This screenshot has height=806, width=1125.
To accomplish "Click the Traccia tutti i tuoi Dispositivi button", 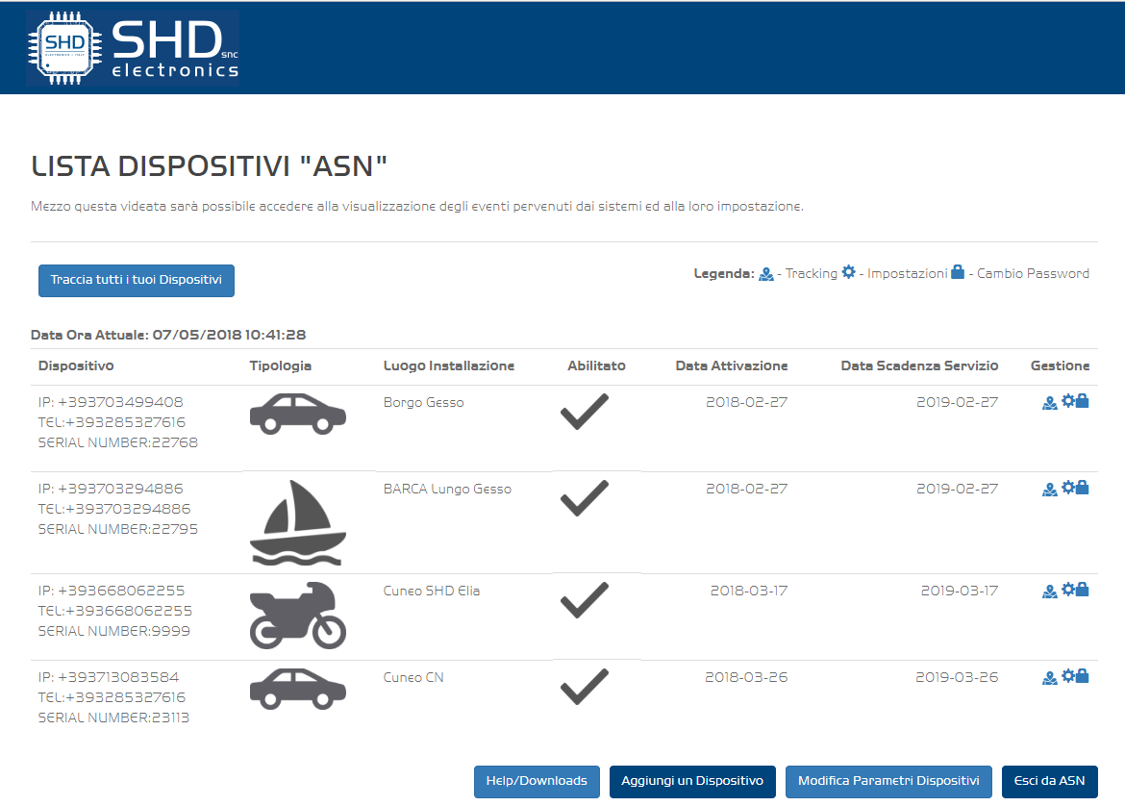I will [x=137, y=281].
